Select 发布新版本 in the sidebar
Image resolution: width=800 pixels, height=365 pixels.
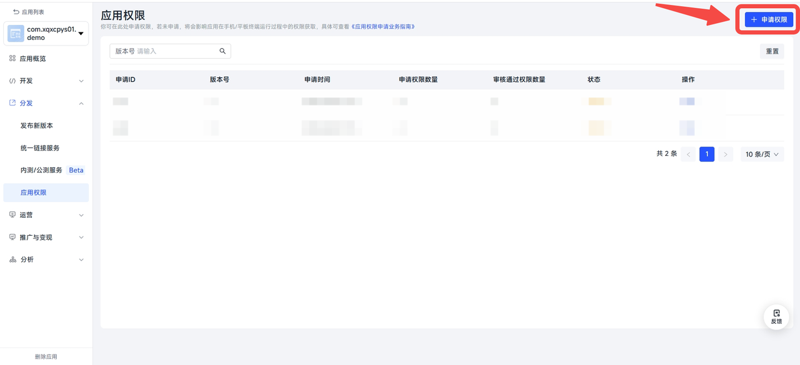pyautogui.click(x=37, y=125)
